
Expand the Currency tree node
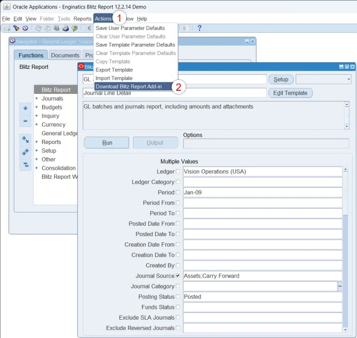(x=37, y=124)
